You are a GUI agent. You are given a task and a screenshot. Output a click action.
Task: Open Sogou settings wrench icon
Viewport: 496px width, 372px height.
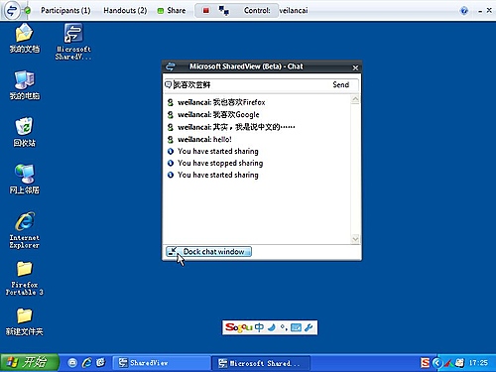(x=309, y=327)
